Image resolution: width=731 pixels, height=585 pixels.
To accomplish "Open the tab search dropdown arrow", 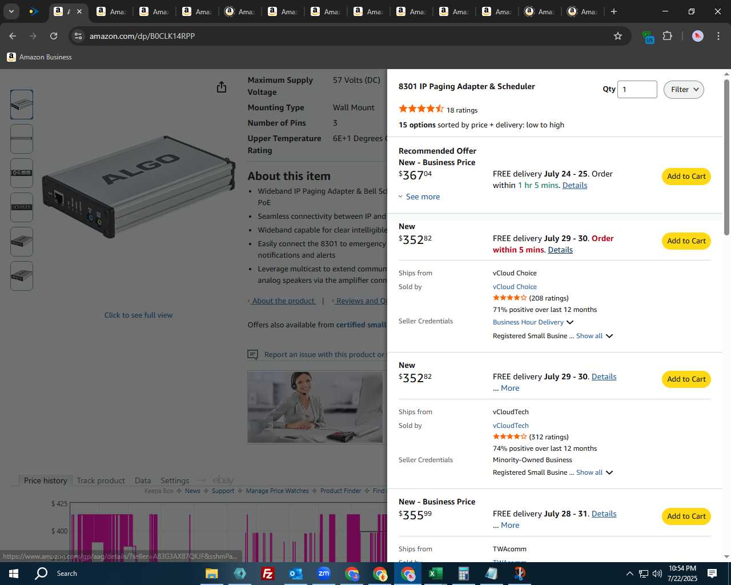I will pos(11,11).
